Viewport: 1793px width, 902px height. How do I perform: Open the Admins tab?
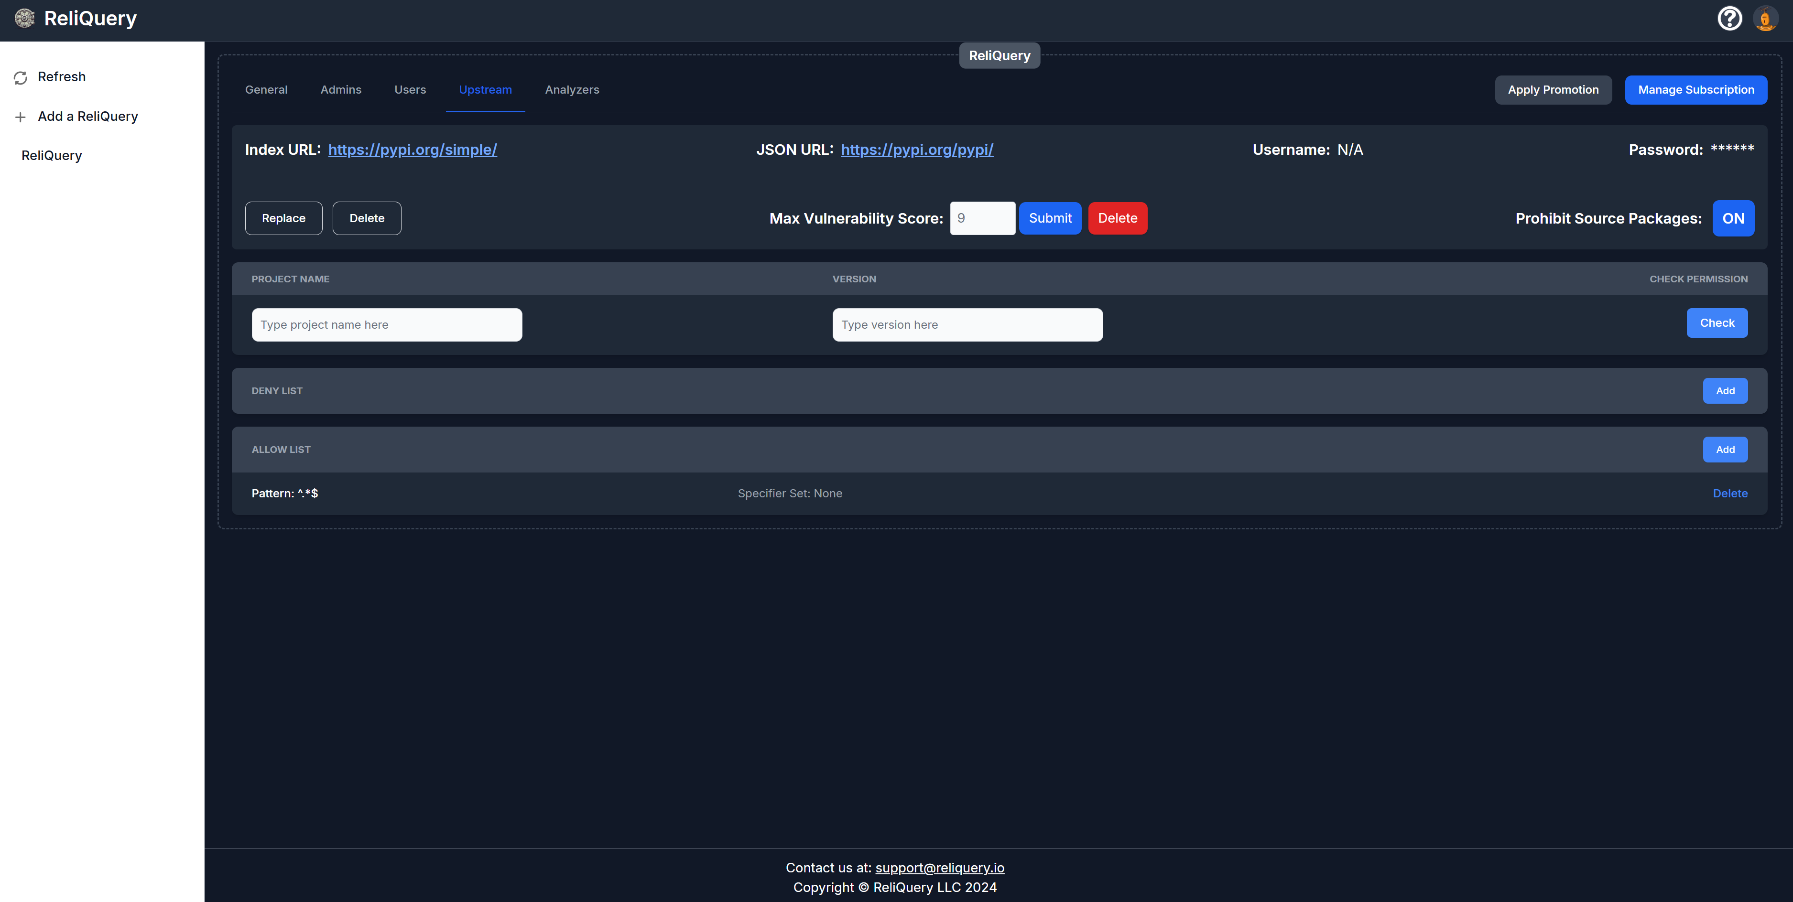340,90
